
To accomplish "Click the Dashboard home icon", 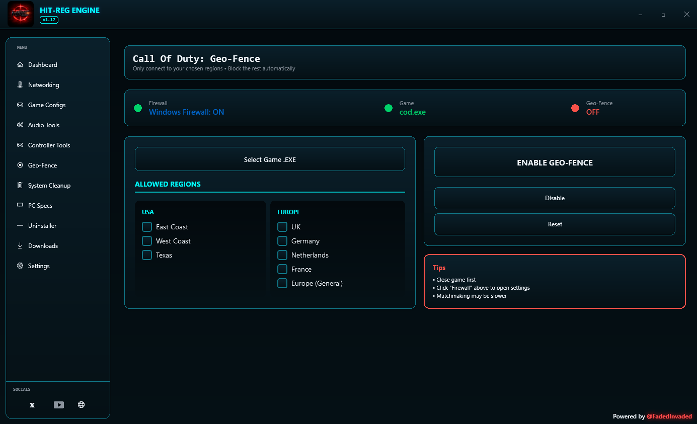I will click(x=20, y=65).
